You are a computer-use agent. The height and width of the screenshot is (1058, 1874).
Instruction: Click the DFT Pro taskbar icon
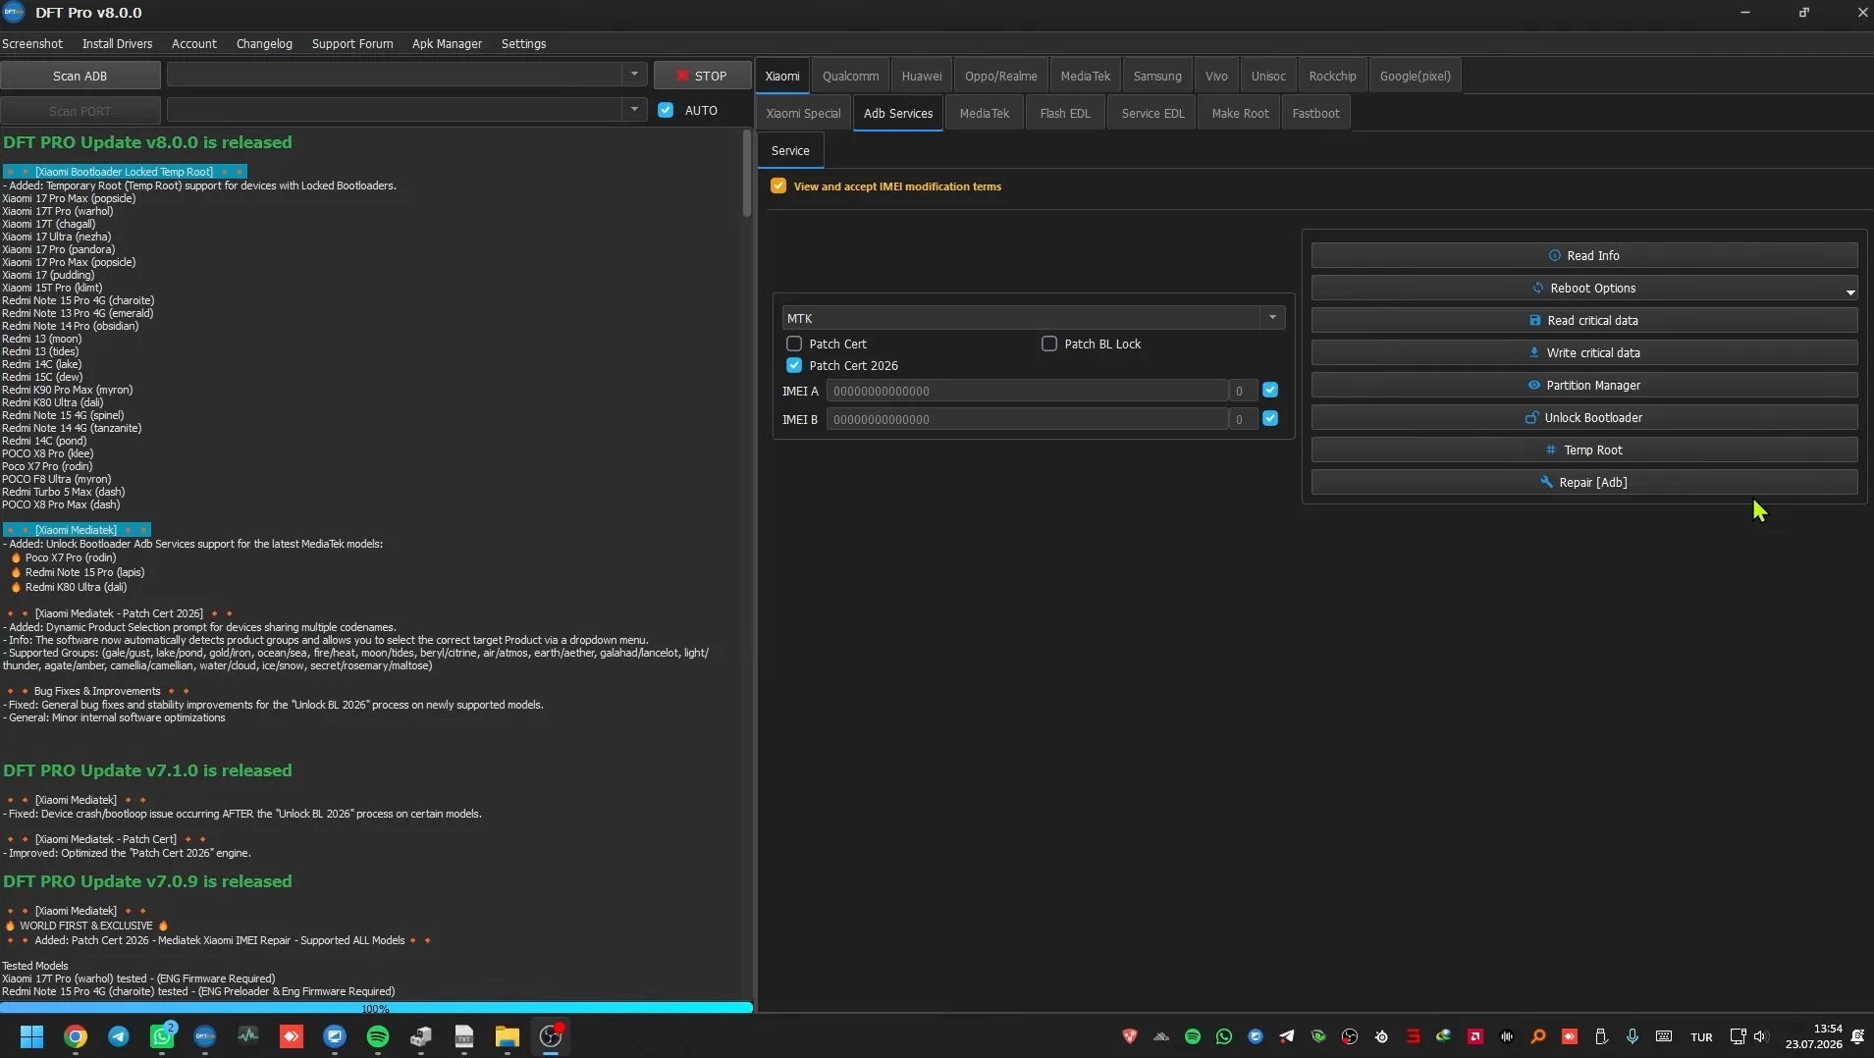click(205, 1036)
